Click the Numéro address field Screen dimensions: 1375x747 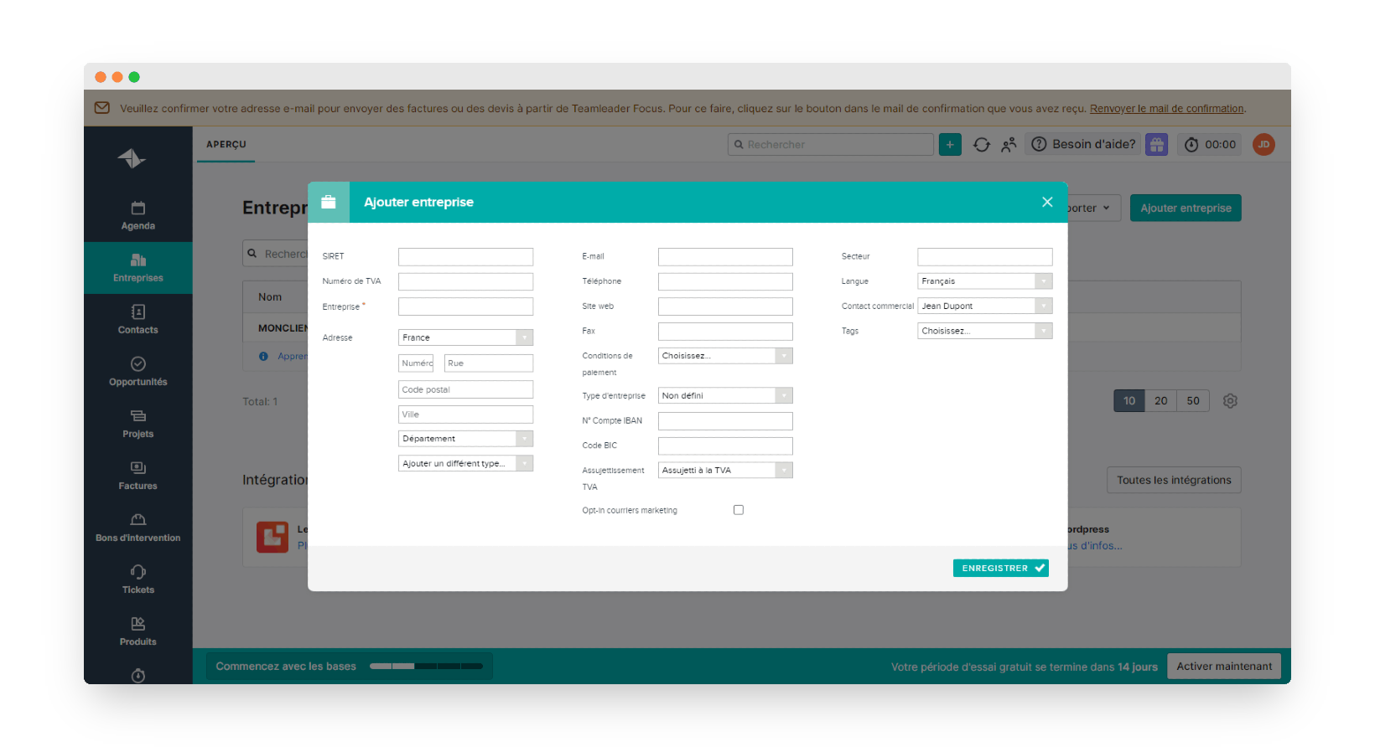(x=416, y=363)
